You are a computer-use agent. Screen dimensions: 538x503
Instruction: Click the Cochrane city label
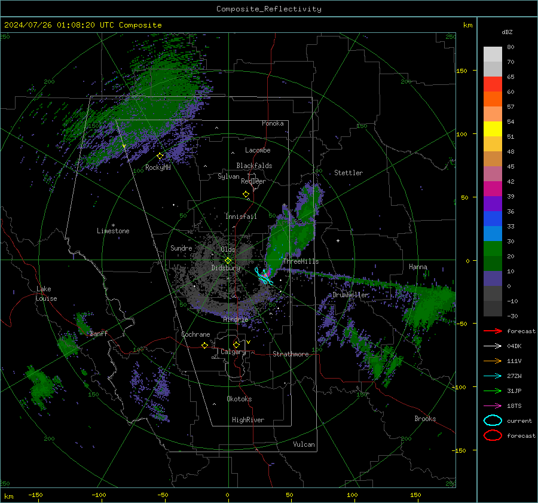[x=195, y=334]
